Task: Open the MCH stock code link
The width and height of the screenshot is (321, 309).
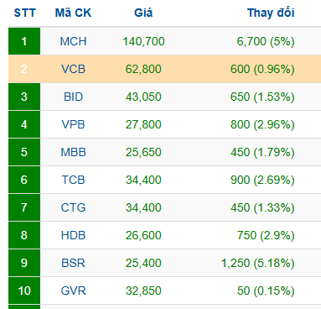Action: [73, 41]
